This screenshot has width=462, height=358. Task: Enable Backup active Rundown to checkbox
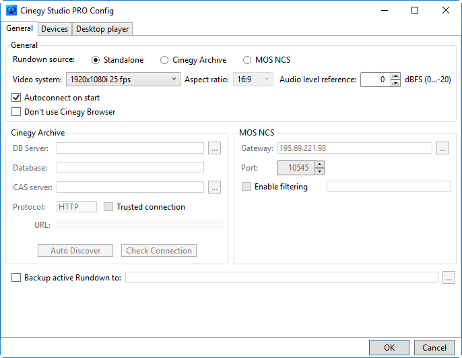click(x=16, y=278)
